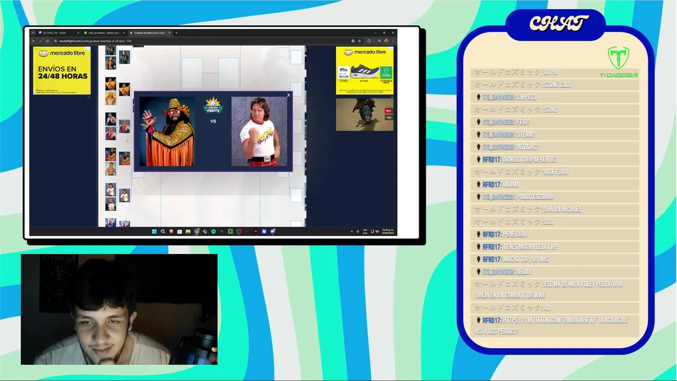Open Discord from the taskbar
Screen dimensions: 677x381
pos(273,231)
